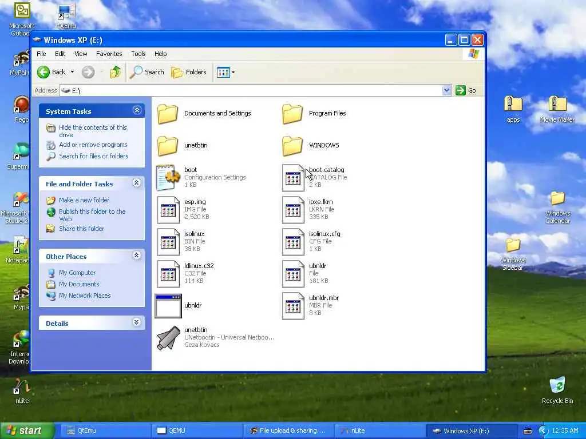
Task: Click Share this folder link
Action: pyautogui.click(x=81, y=229)
